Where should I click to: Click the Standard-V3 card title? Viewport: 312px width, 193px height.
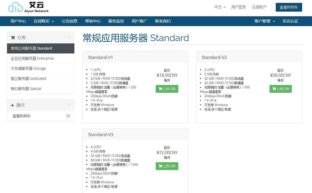click(x=101, y=135)
